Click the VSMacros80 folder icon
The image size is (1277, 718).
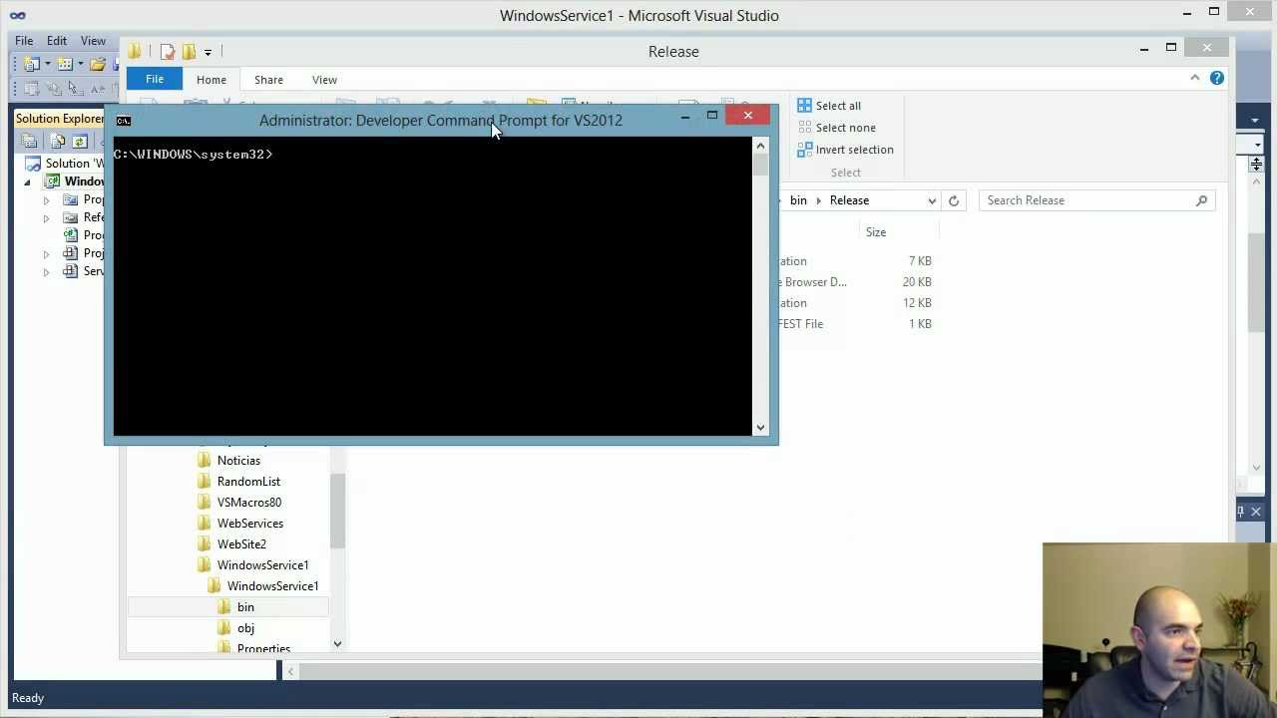[x=205, y=503]
